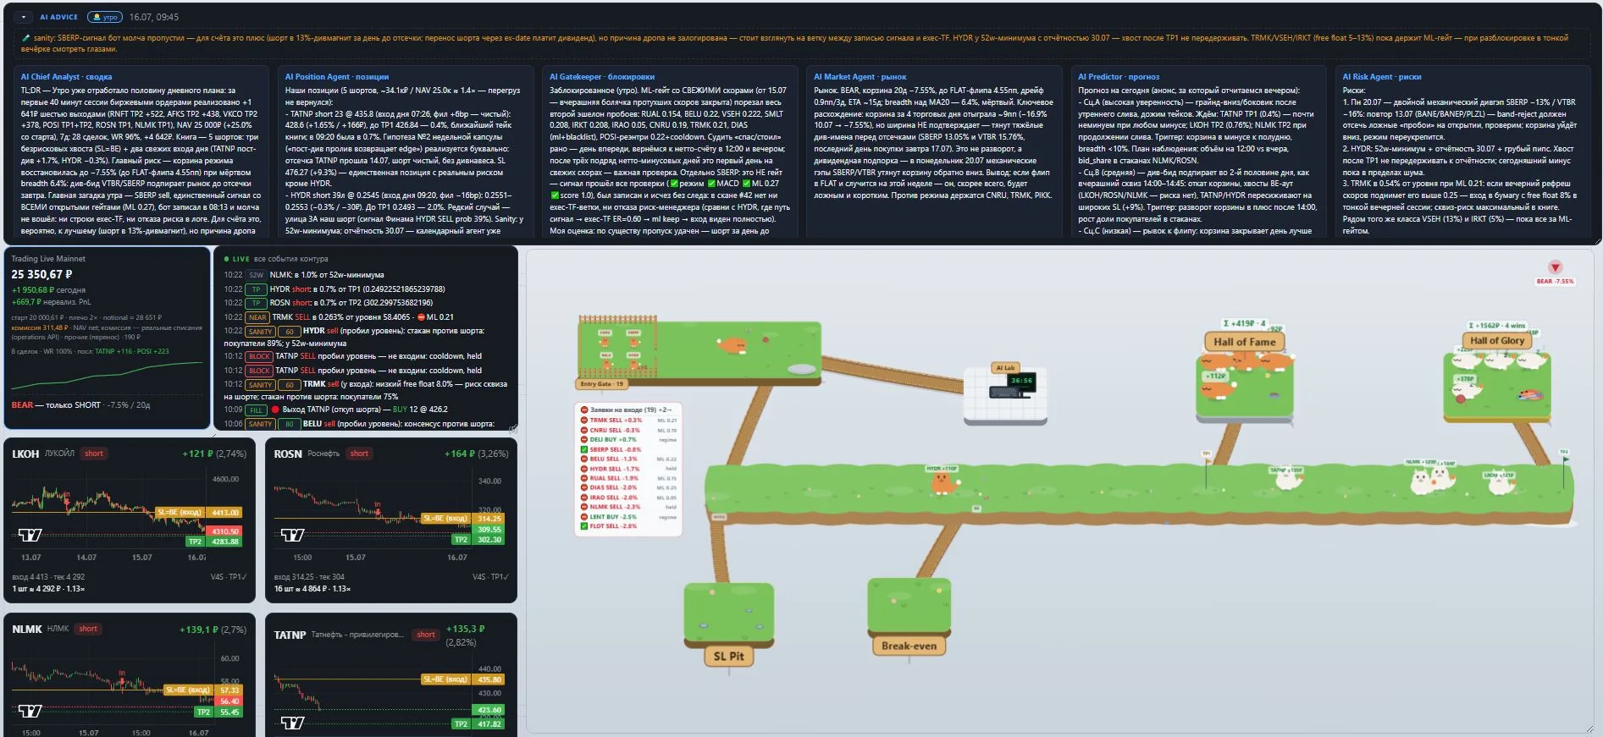The height and width of the screenshot is (737, 1603).
Task: Click the 25 350,67 ₽ balance value
Action: pyautogui.click(x=41, y=274)
